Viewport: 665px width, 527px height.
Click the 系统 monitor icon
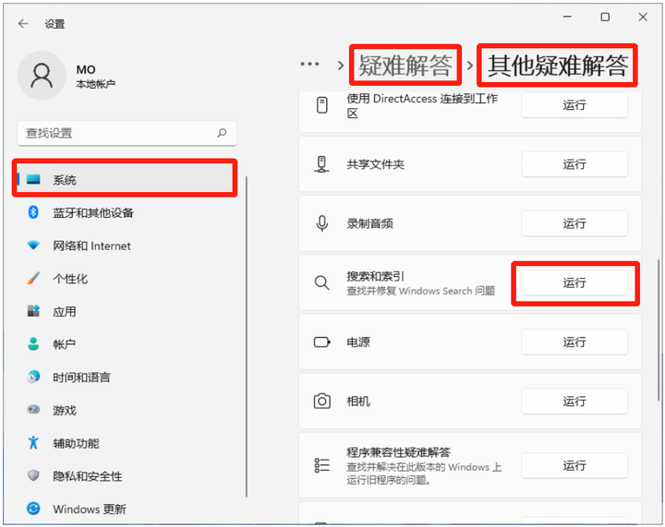coord(33,179)
